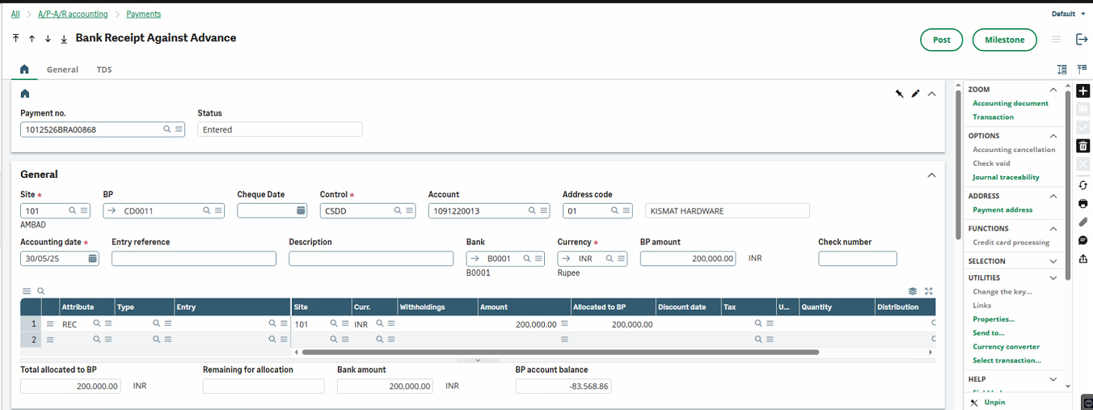Click the trash Delete icon in right toolbar
1093x410 pixels.
[1083, 146]
